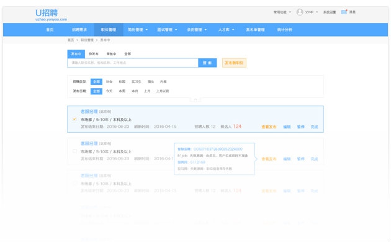Click 完成 on the first job
391x242 pixels.
tap(314, 127)
